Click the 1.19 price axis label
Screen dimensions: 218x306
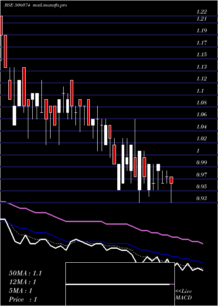click(x=201, y=31)
